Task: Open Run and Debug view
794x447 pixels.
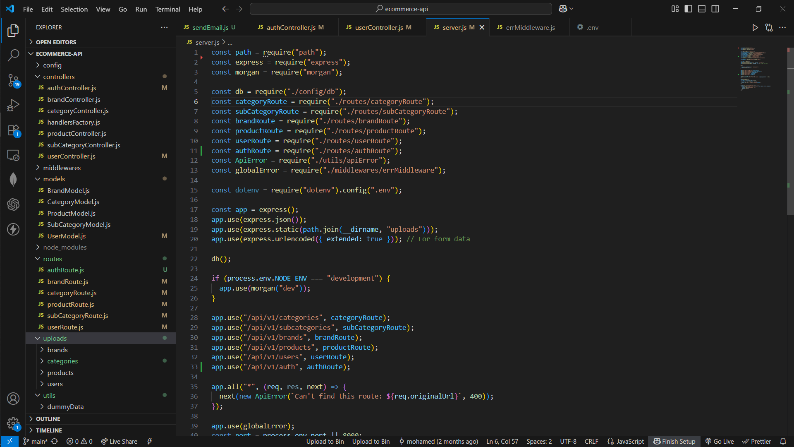Action: tap(13, 105)
